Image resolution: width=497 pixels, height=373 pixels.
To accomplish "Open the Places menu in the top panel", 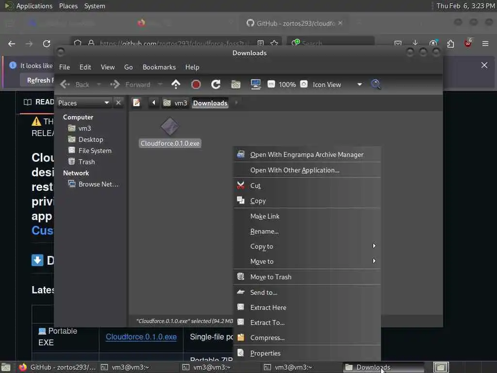I will click(68, 6).
